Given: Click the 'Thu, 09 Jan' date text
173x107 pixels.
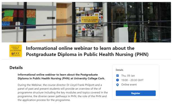Looking at the screenshot, I should (128, 76).
